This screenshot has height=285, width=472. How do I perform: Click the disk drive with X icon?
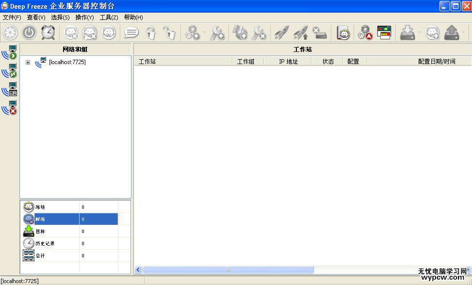click(320, 33)
